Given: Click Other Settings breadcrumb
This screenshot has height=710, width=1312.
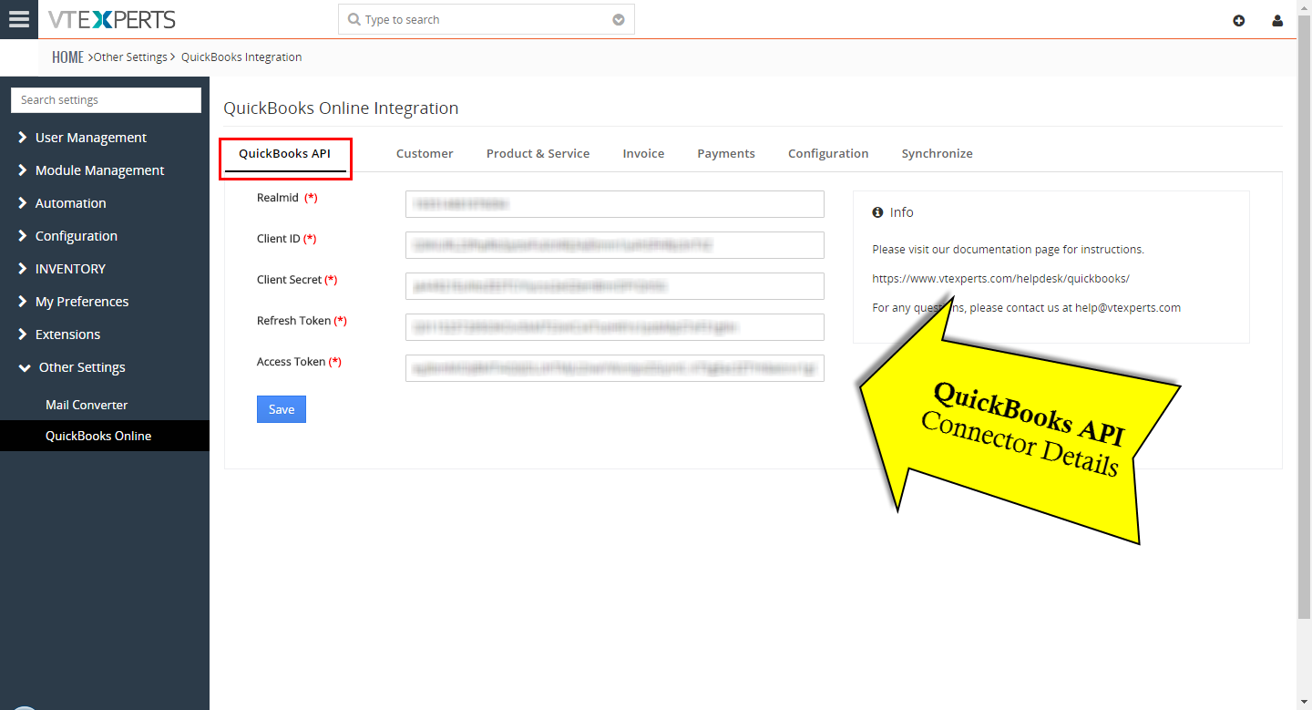Looking at the screenshot, I should (130, 57).
